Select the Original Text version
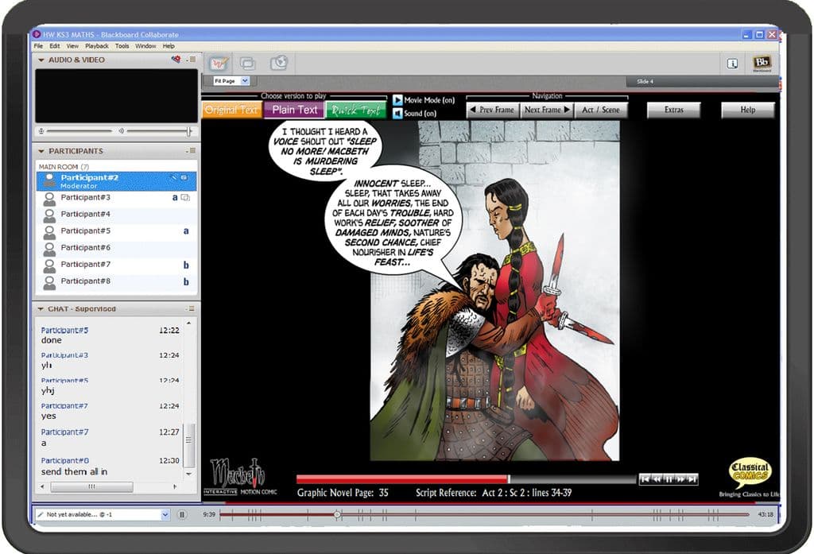Screen dimensions: 814x554 click(231, 110)
